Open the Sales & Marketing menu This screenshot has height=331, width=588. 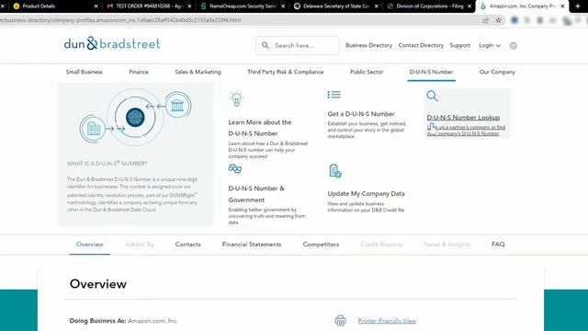coord(198,72)
